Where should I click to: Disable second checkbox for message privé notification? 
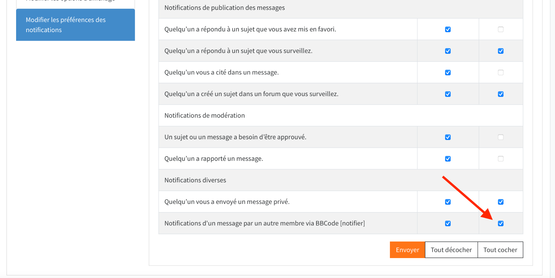pyautogui.click(x=501, y=202)
